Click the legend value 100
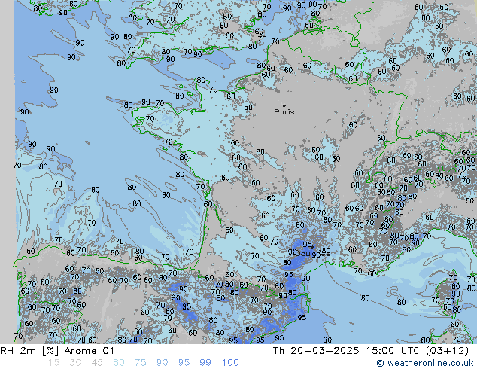 (x=230, y=363)
